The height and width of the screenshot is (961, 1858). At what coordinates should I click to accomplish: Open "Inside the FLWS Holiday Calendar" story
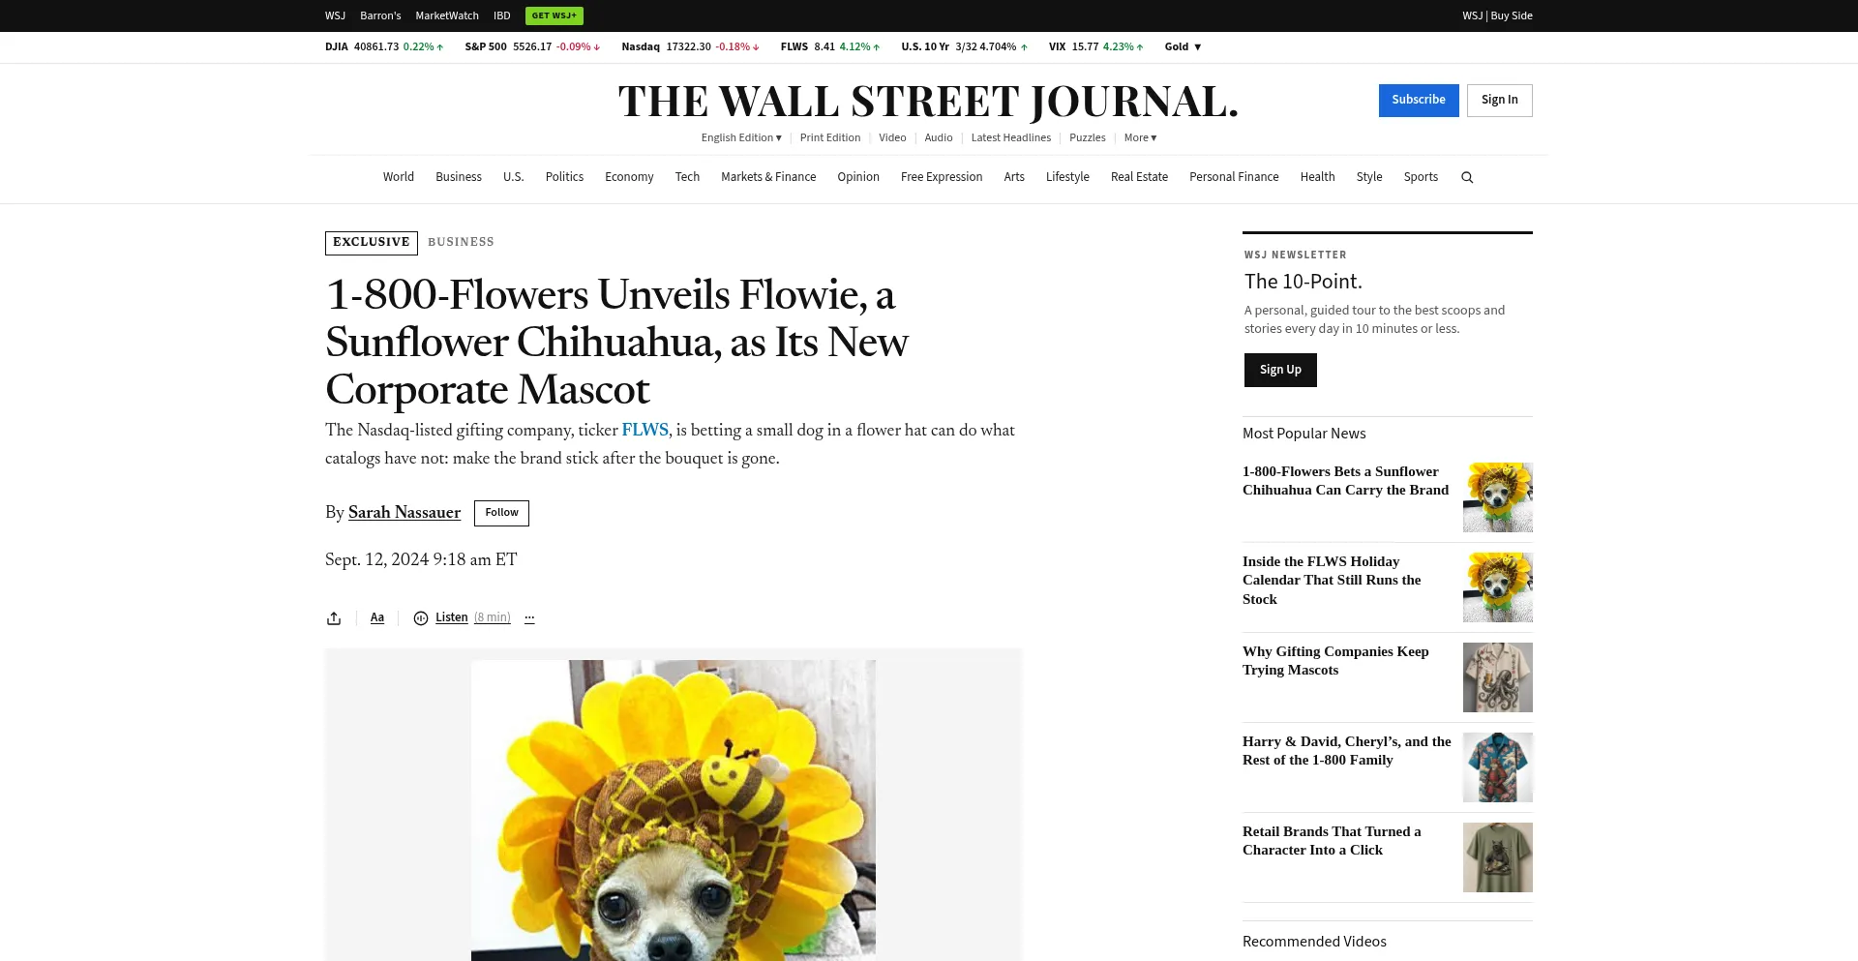click(1332, 581)
